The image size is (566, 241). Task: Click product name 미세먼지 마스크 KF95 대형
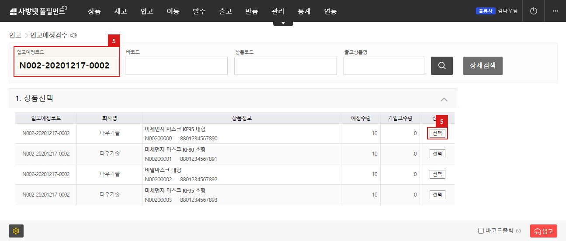175,129
